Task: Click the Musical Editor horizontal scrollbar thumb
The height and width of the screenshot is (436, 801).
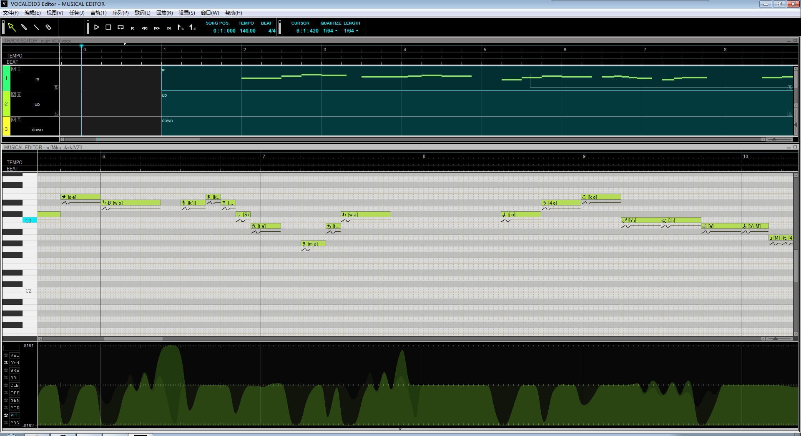Action: (x=133, y=338)
